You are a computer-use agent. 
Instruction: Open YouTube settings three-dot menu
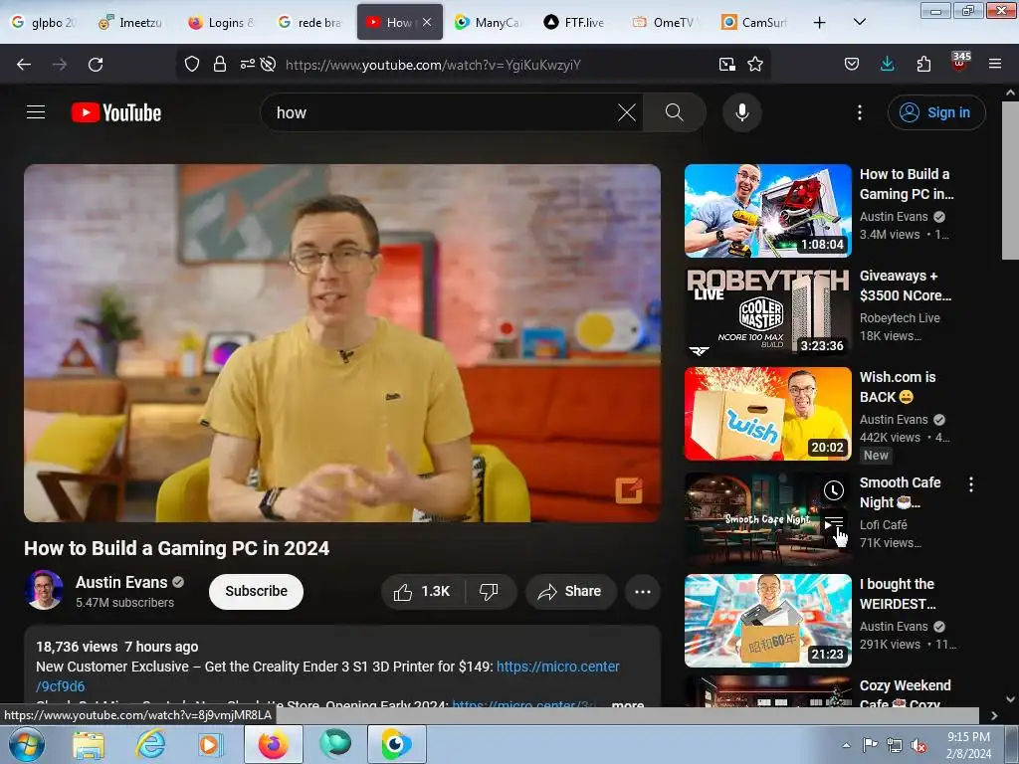tap(859, 112)
